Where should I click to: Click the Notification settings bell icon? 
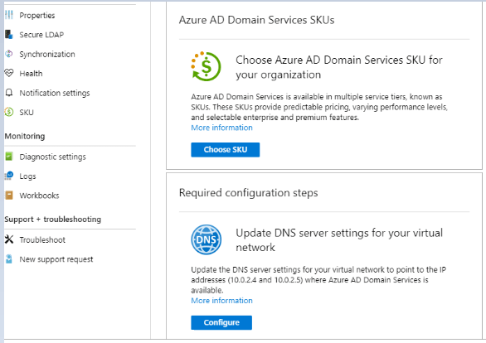pyautogui.click(x=9, y=93)
